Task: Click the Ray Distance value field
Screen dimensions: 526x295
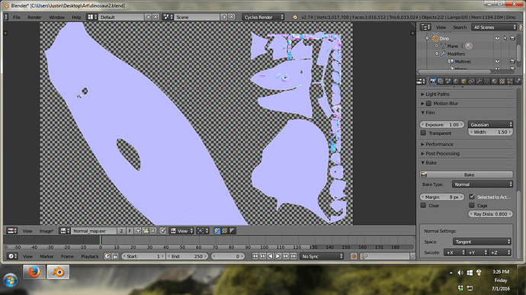Action: click(490, 213)
